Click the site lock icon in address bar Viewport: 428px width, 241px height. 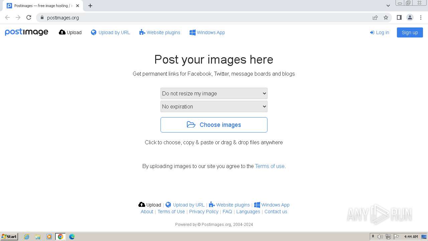coord(42,17)
